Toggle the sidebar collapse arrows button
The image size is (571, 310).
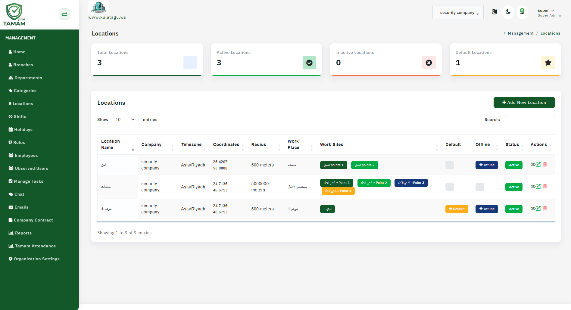64,14
